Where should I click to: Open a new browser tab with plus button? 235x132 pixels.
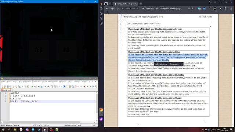tap(141, 4)
